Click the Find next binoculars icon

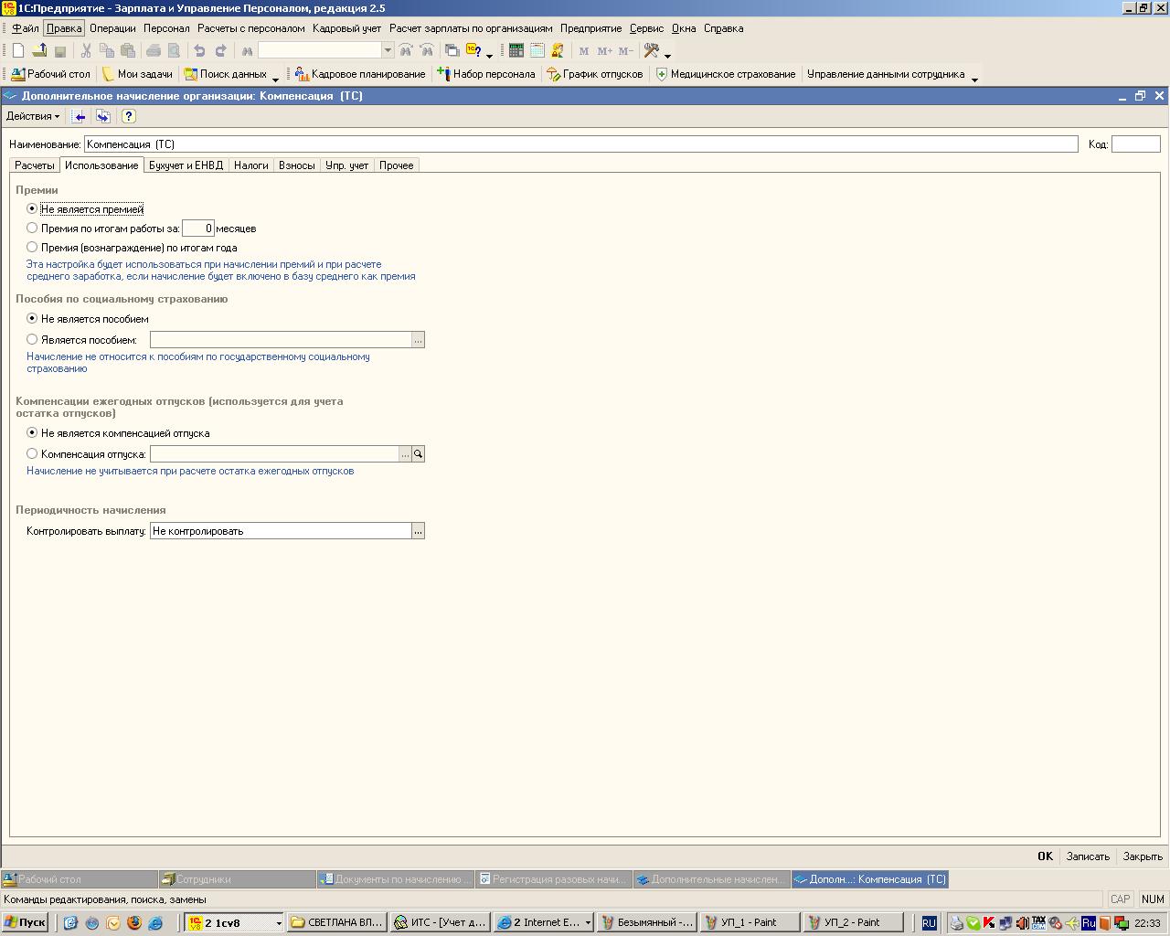[x=406, y=51]
